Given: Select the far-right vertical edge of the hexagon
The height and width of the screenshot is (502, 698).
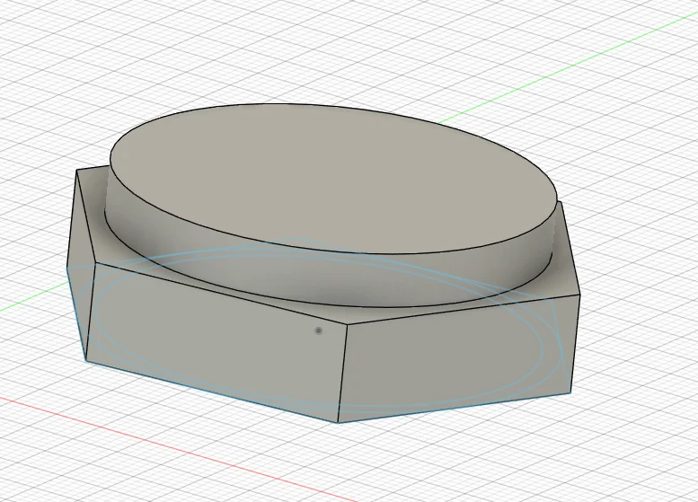Looking at the screenshot, I should coord(576,343).
